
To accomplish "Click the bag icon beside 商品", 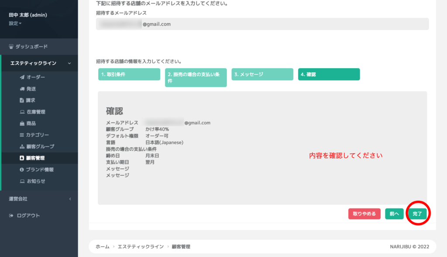I will pyautogui.click(x=22, y=124).
